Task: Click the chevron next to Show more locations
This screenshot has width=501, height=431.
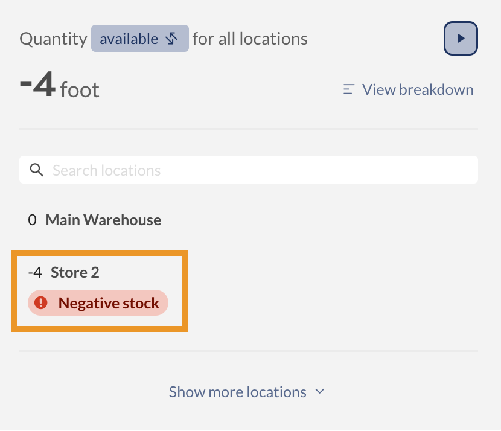Action: pos(319,391)
